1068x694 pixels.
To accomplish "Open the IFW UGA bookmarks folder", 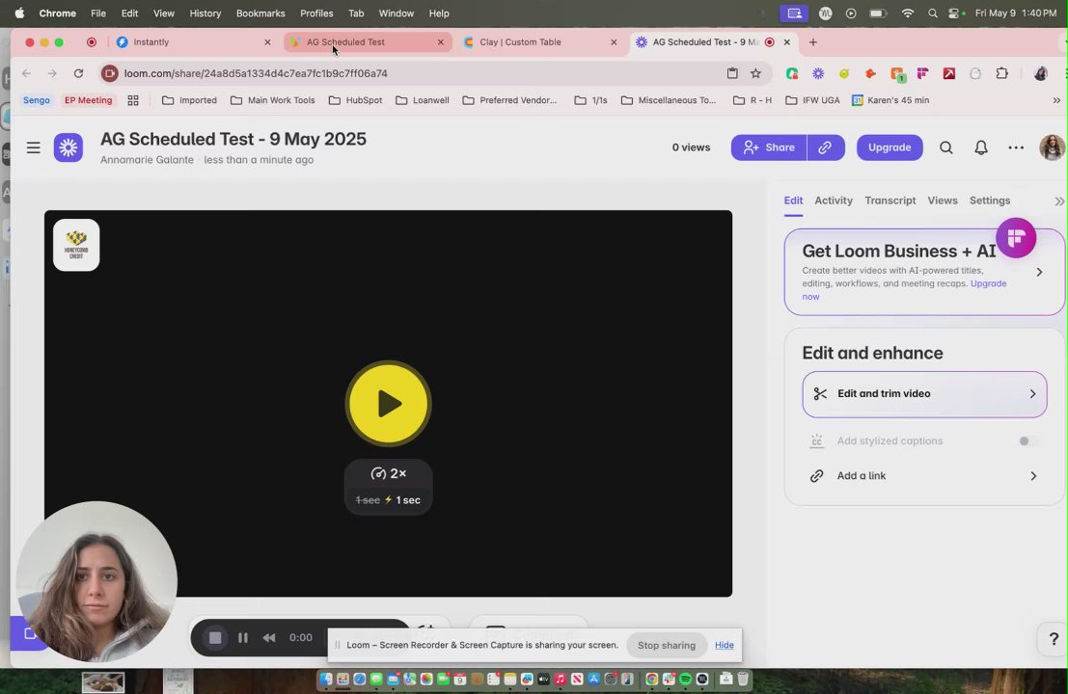I will tap(812, 100).
